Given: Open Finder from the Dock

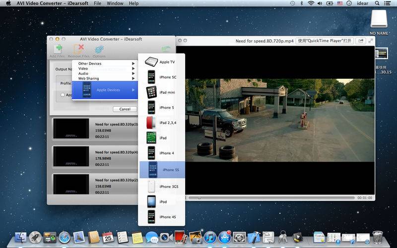Looking at the screenshot, I should coord(21,238).
